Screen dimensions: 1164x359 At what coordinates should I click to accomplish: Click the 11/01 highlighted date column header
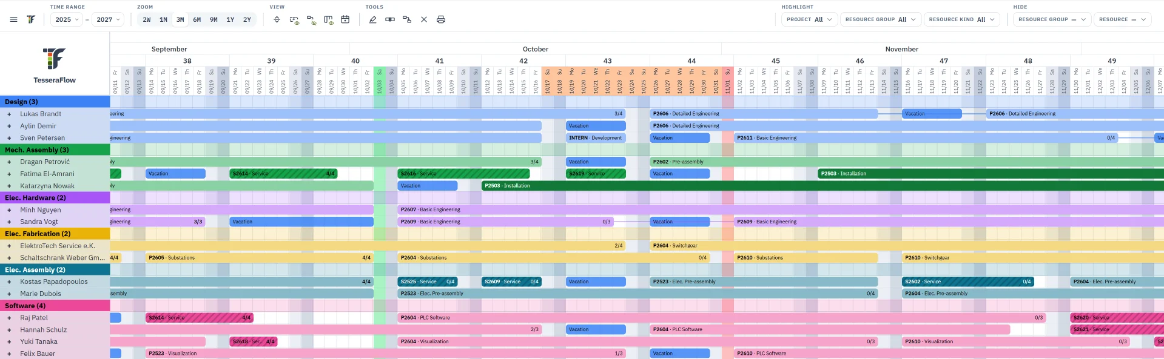click(728, 81)
